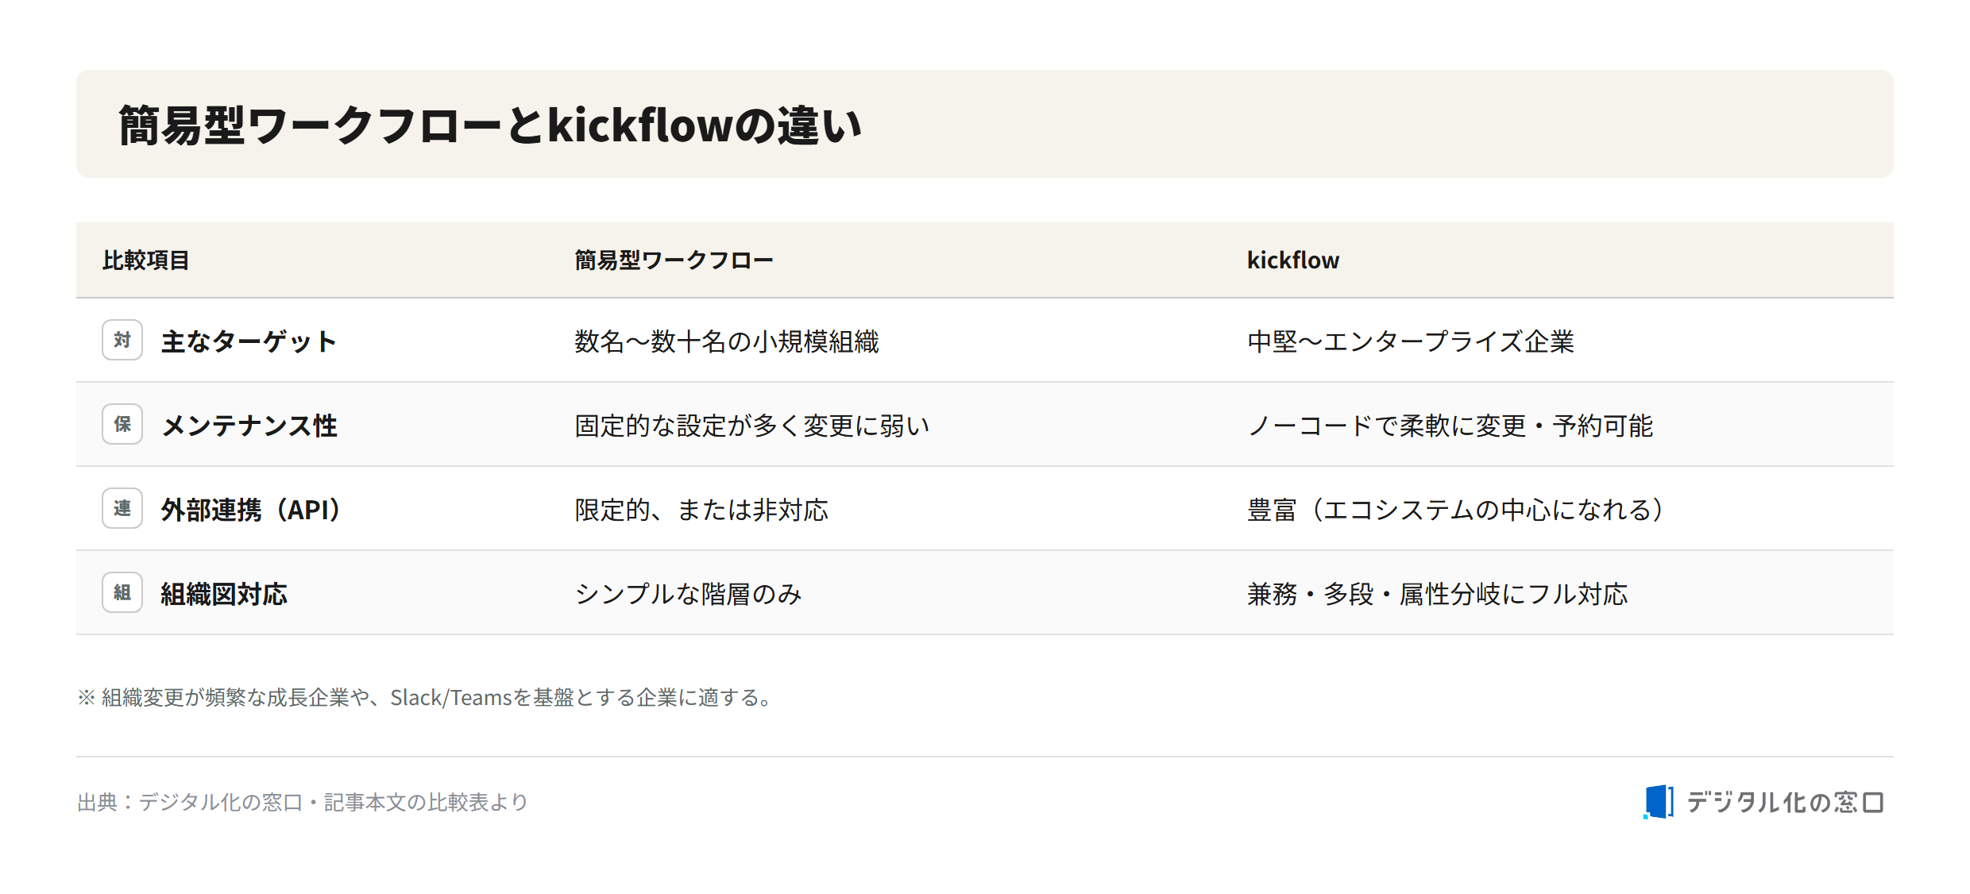Click the 数名〜数十名の小規模組織 cell
The image size is (1970, 894).
click(727, 341)
